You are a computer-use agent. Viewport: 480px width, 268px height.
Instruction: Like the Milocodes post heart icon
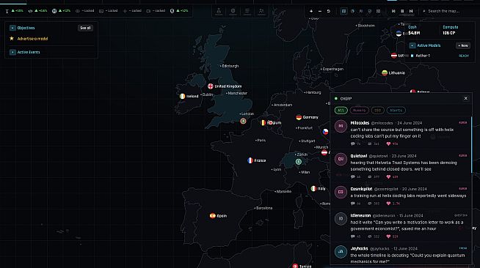point(388,144)
